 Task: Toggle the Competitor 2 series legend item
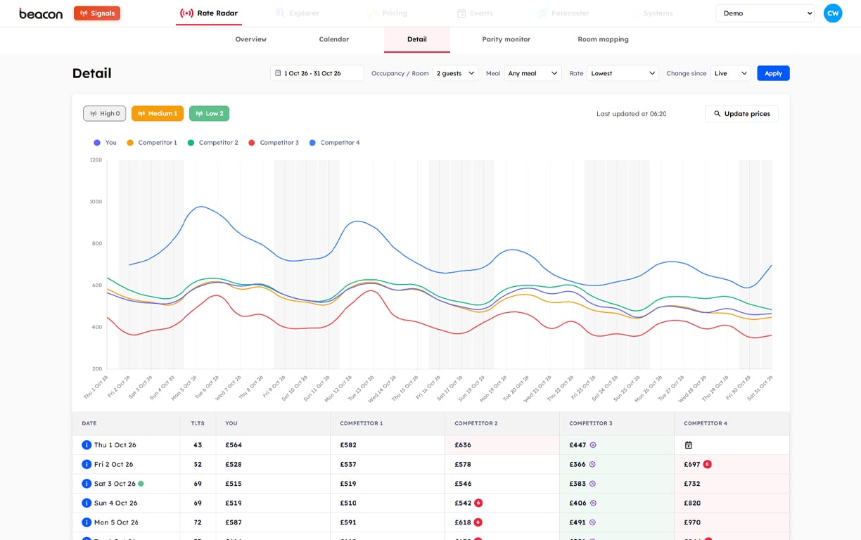pos(212,143)
